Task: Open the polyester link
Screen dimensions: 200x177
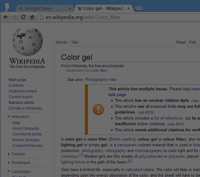Action: click(177, 156)
